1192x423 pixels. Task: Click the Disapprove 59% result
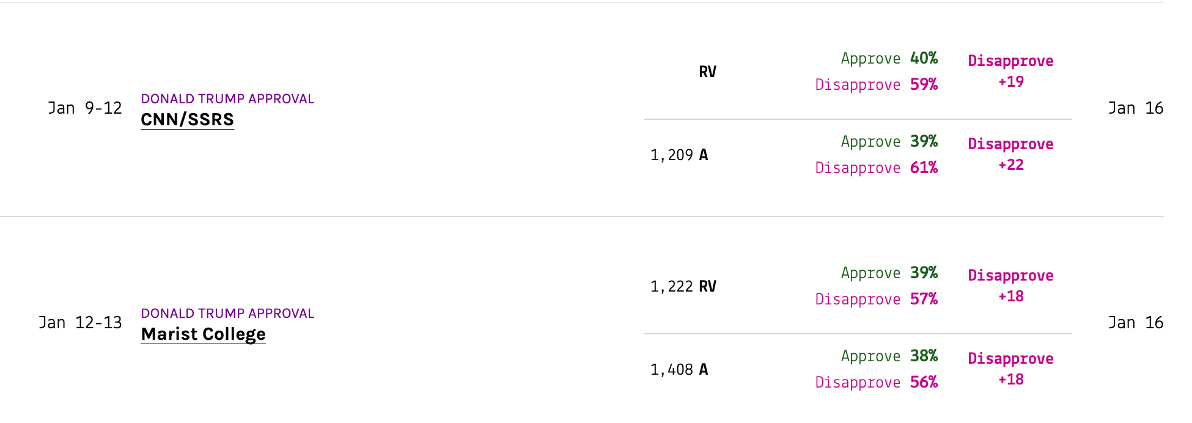coord(876,85)
